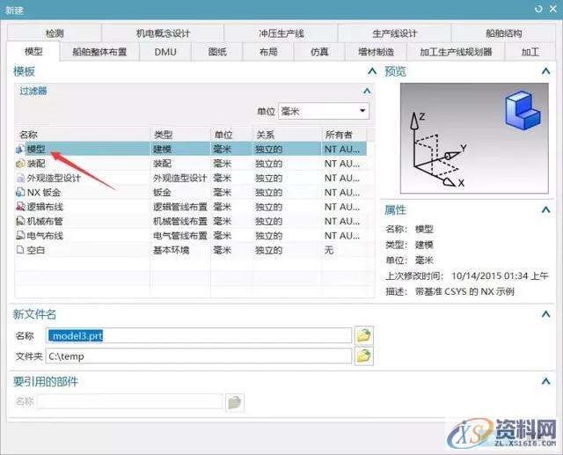563x455 pixels.
Task: Select the 装配 template row
Action: (x=191, y=164)
